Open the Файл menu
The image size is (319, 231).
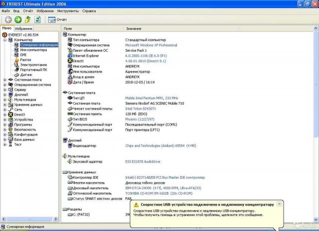click(5, 11)
